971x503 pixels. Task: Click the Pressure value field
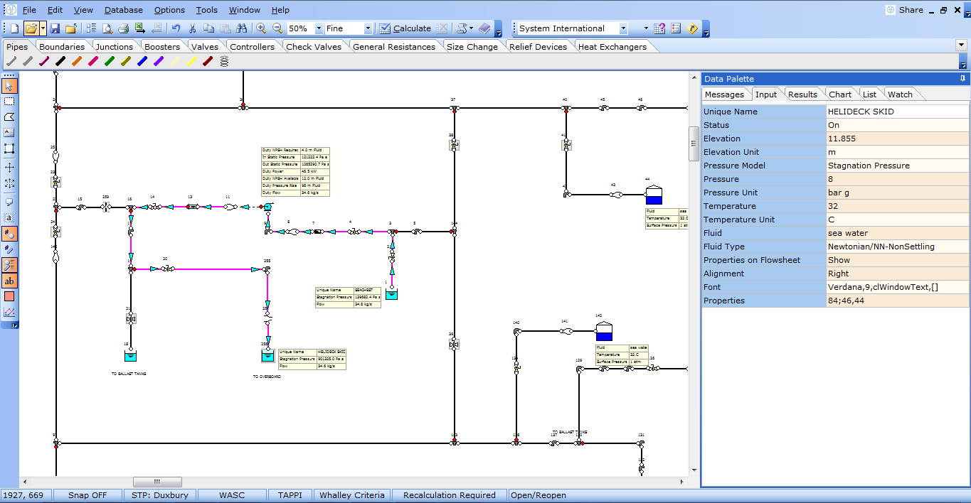(x=896, y=179)
